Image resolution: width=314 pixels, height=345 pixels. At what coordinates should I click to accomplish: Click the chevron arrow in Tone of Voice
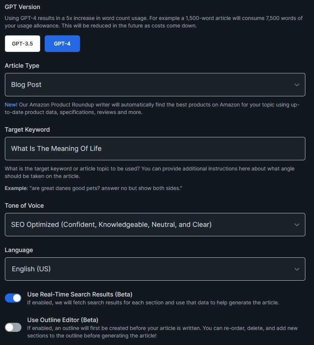297,225
